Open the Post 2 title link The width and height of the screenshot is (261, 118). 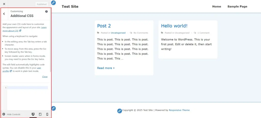(104, 26)
